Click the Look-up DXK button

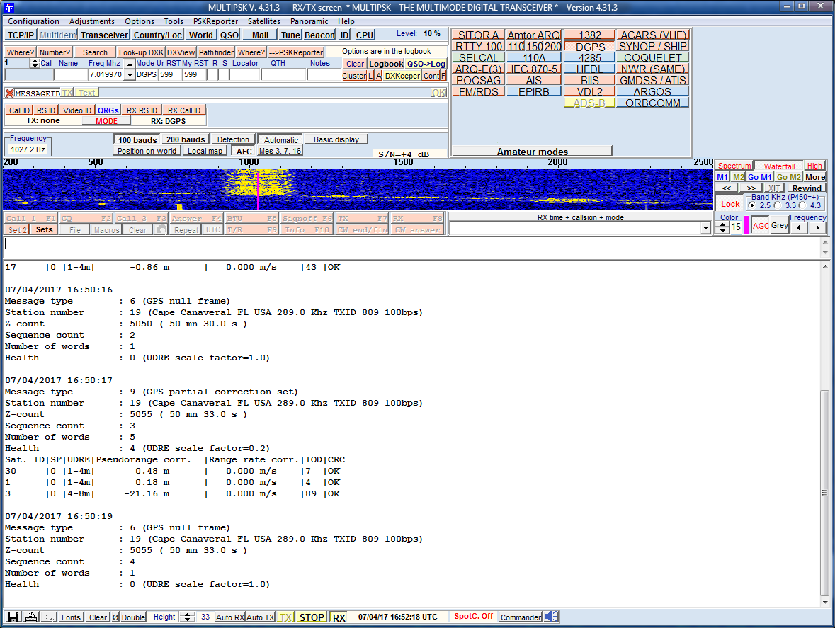141,52
